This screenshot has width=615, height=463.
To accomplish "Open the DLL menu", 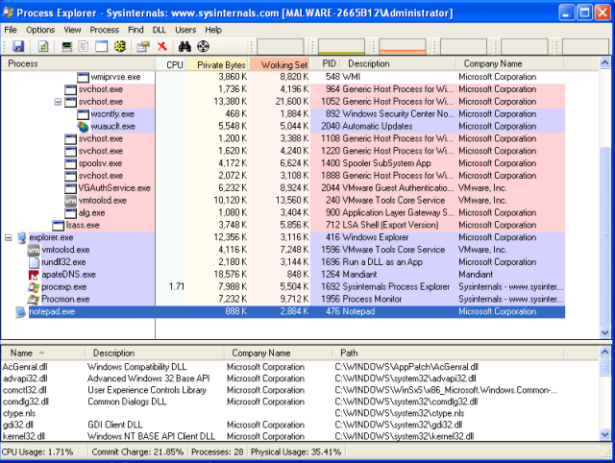I will point(158,30).
